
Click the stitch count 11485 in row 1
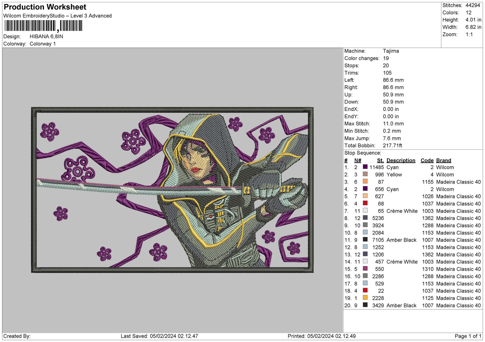(377, 167)
